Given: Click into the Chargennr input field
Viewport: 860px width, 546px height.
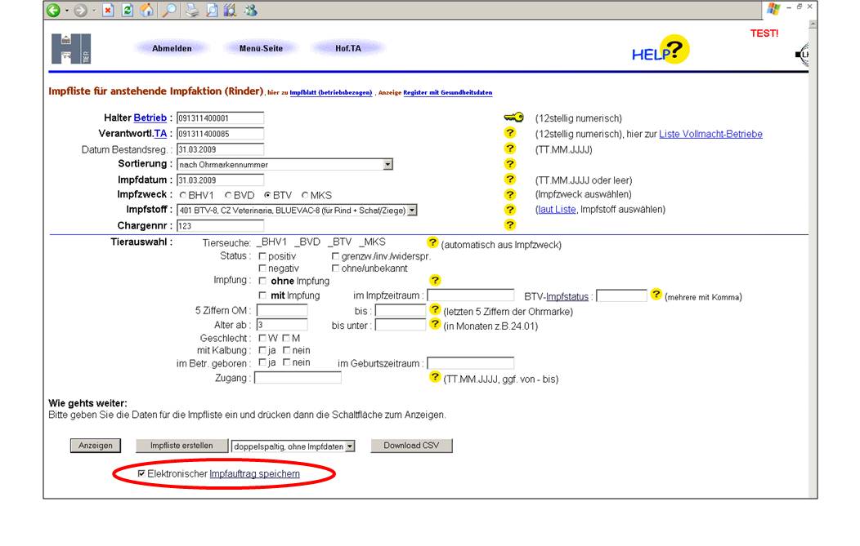Looking at the screenshot, I should [x=220, y=225].
